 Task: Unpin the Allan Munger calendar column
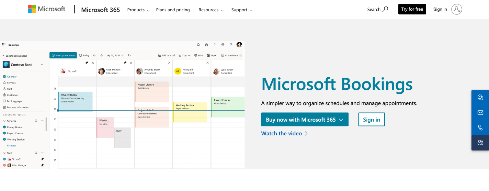click(125, 63)
